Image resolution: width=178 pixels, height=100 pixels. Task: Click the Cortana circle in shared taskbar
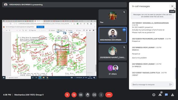(x=33, y=77)
